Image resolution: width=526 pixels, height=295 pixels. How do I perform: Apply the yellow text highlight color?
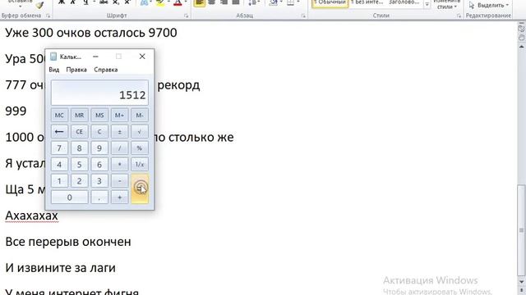coord(160,3)
